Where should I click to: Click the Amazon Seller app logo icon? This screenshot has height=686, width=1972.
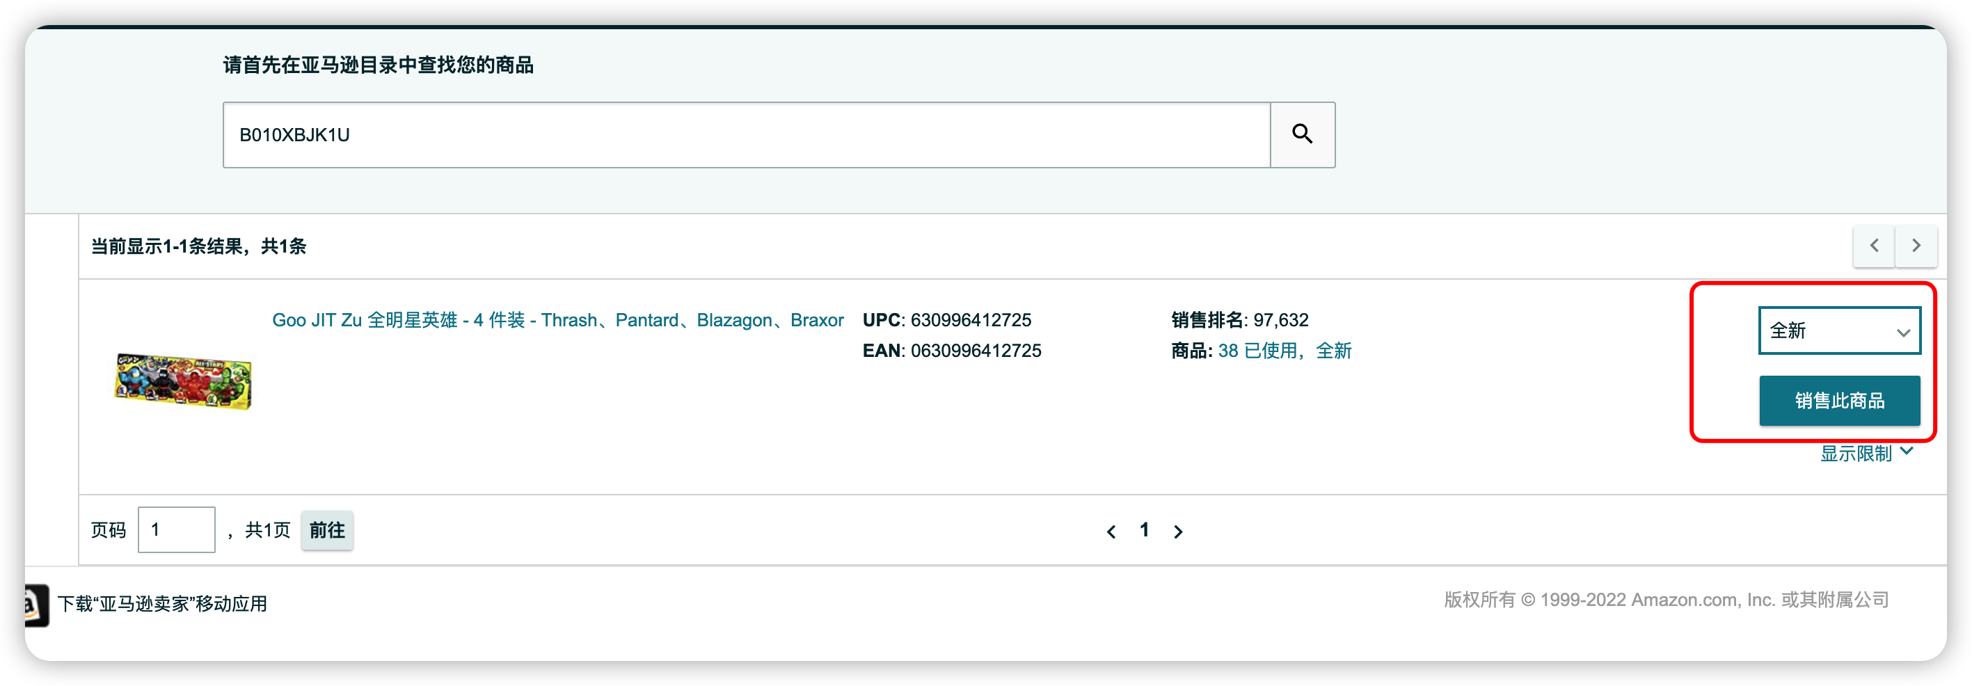[x=37, y=605]
